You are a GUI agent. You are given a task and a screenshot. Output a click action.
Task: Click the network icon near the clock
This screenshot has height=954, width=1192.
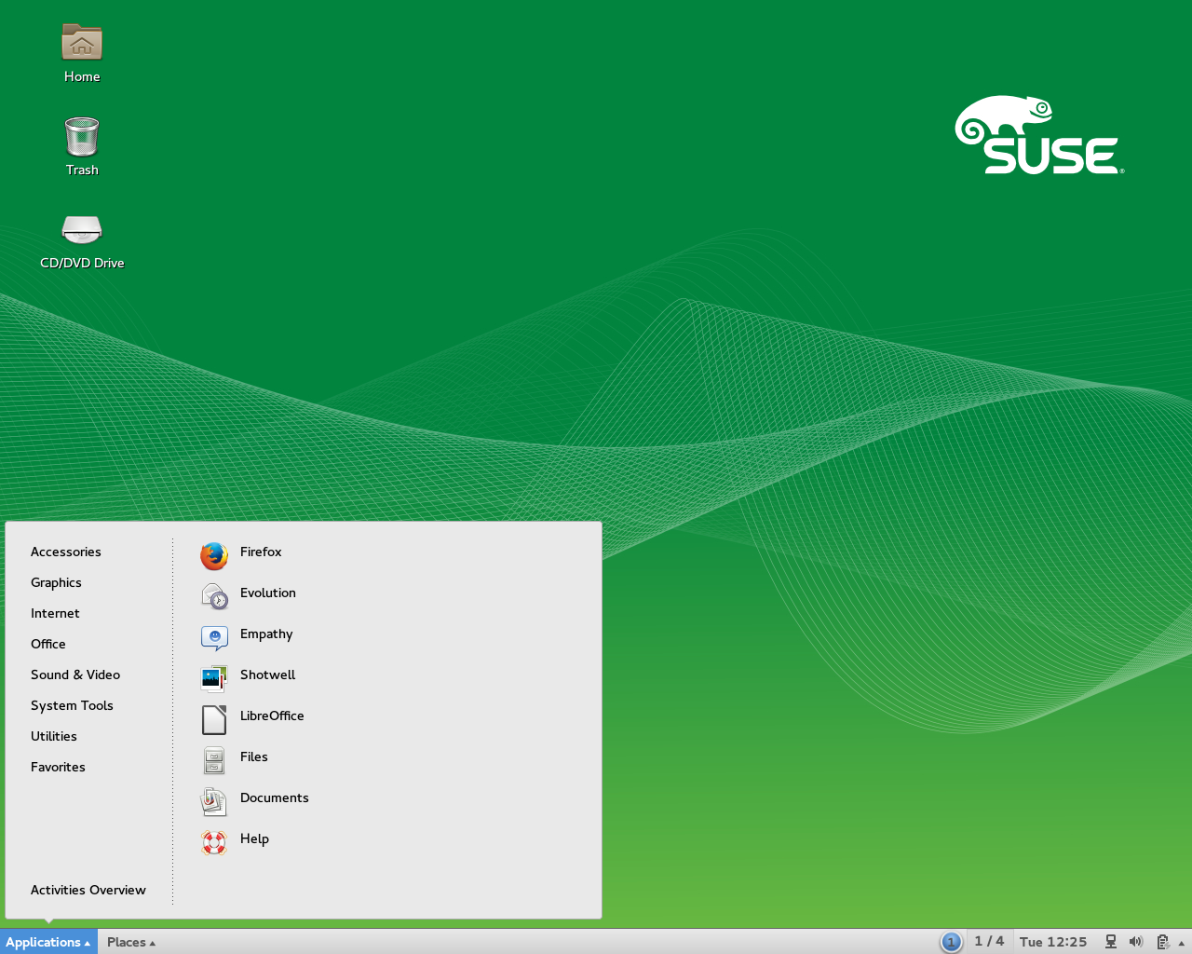tap(1109, 942)
